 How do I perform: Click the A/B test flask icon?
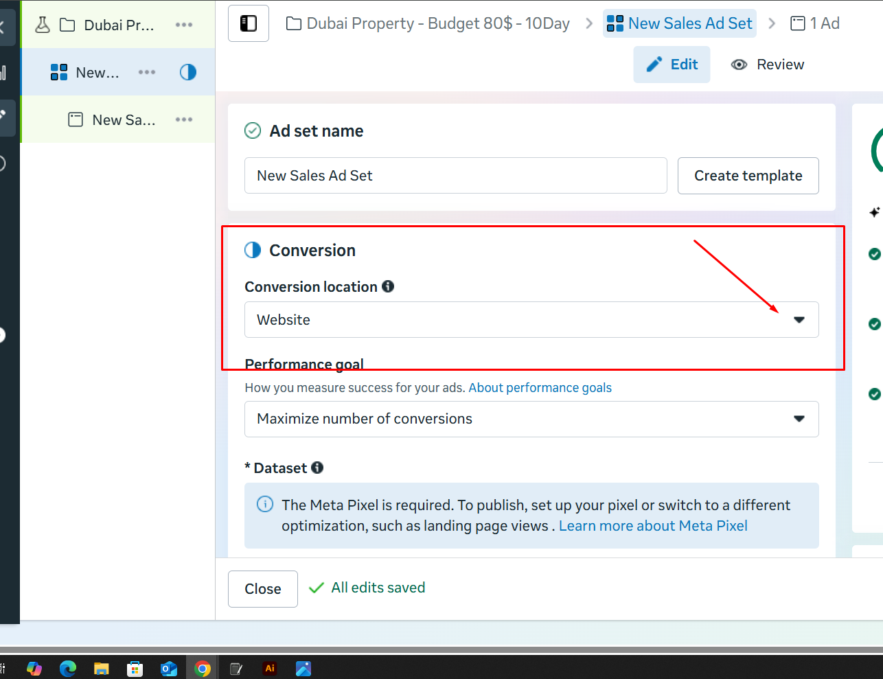(43, 25)
